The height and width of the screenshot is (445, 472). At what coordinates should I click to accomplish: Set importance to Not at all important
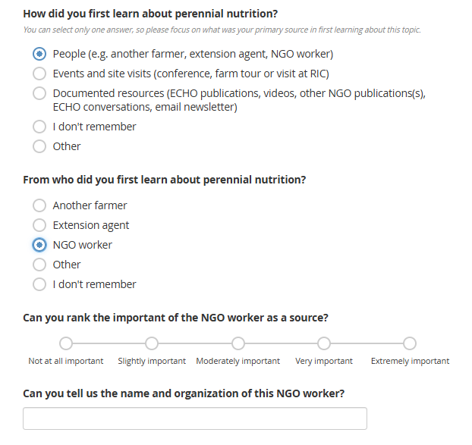66,343
